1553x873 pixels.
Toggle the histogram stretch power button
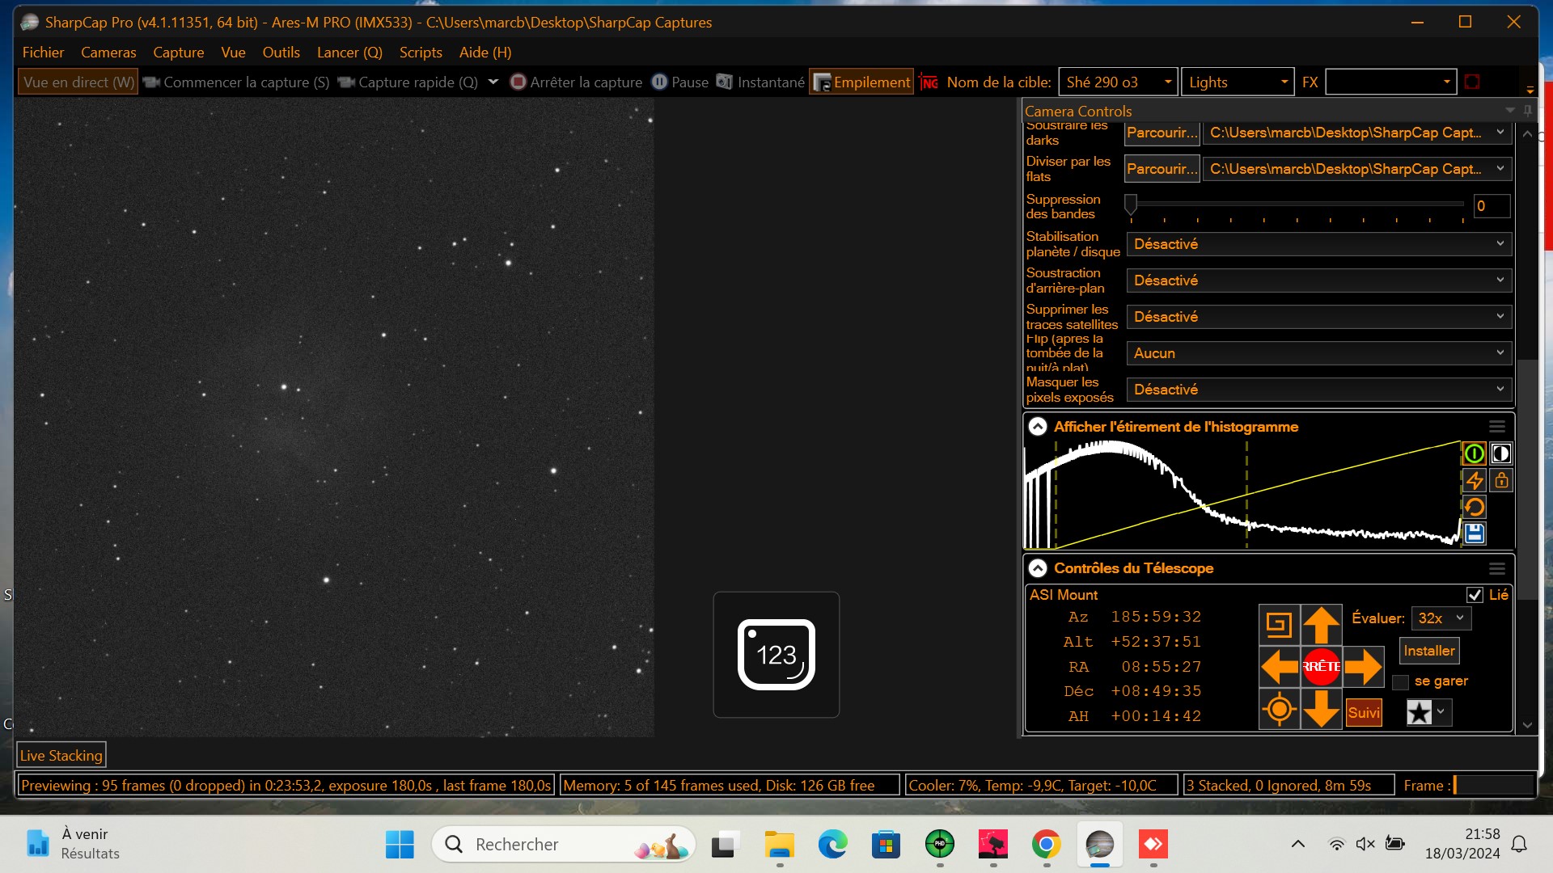point(1475,453)
